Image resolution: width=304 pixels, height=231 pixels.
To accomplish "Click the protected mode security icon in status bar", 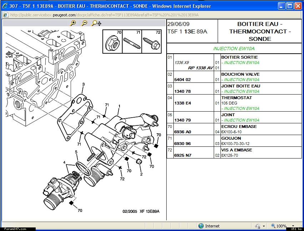I will pos(258,226).
